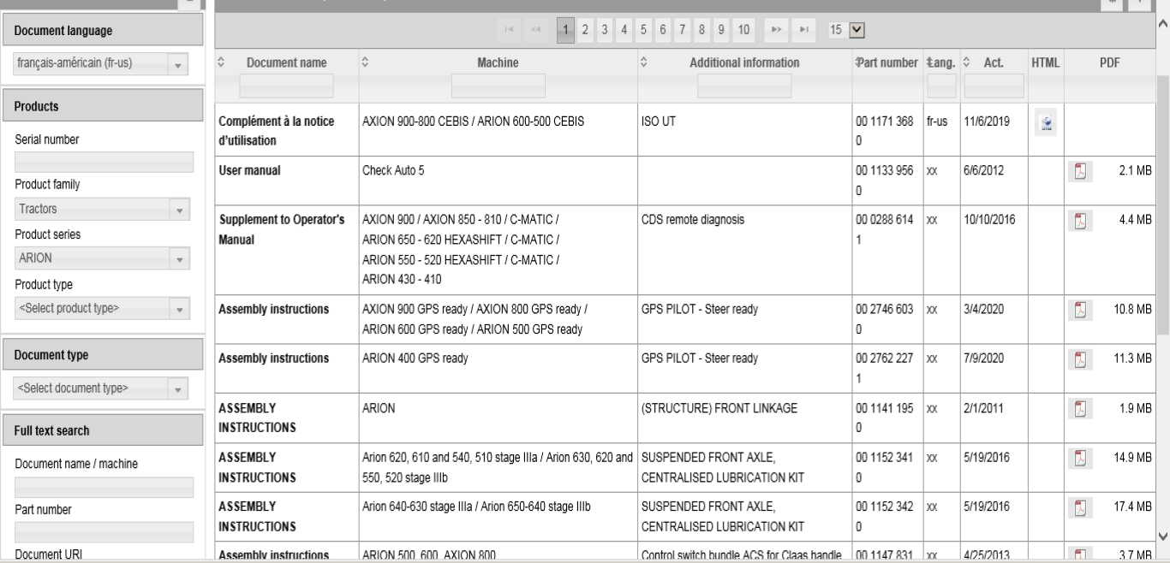Go to results page 9
Viewport: 1170px width, 563px height.
[723, 31]
